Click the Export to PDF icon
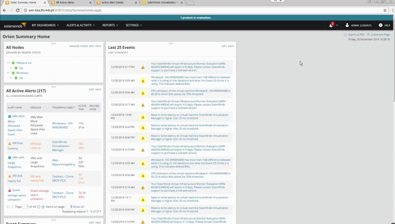This screenshot has width=395, height=224. pyautogui.click(x=345, y=34)
